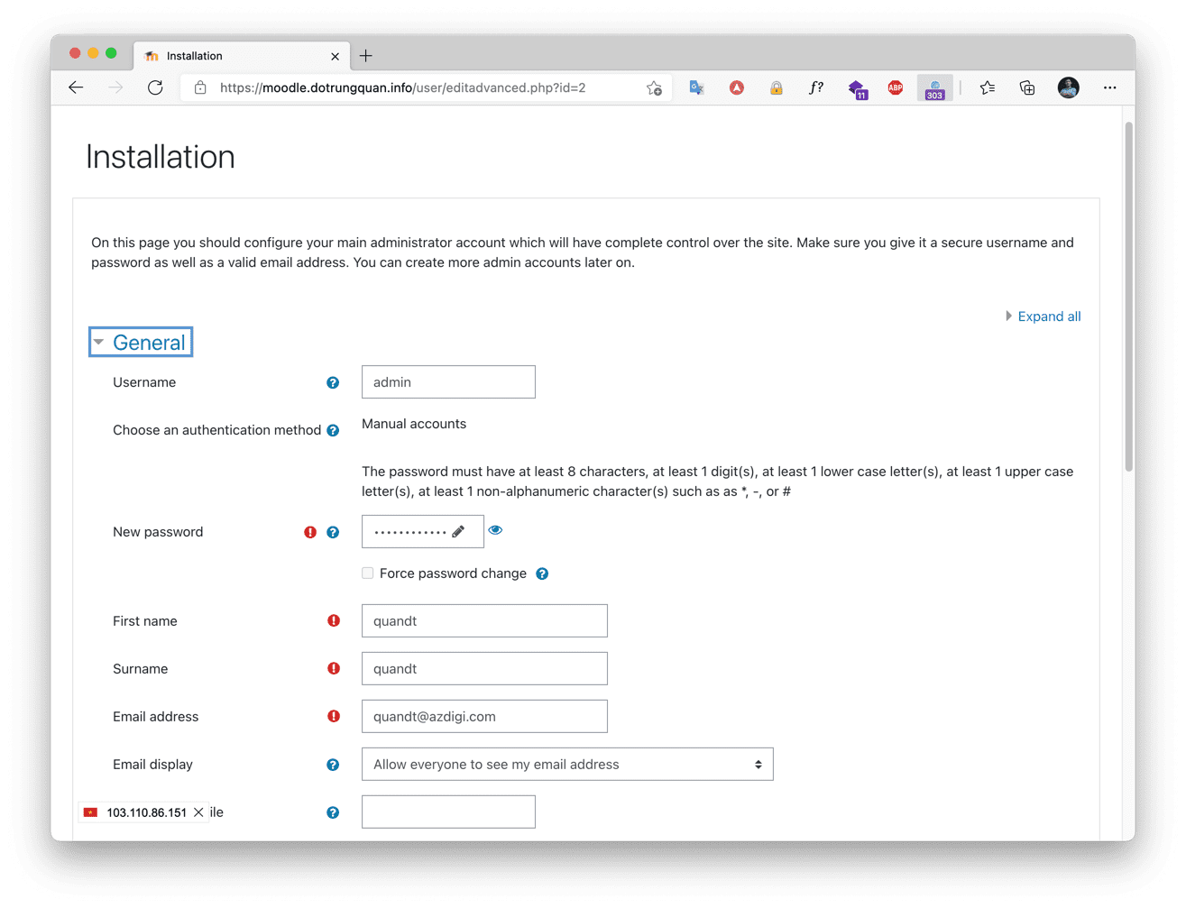Open the purple extension with badge 11
This screenshot has width=1186, height=908.
[857, 88]
